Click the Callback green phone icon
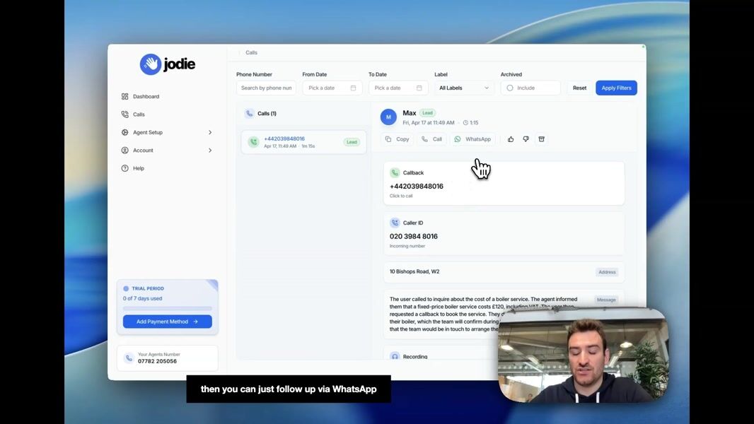 [395, 172]
